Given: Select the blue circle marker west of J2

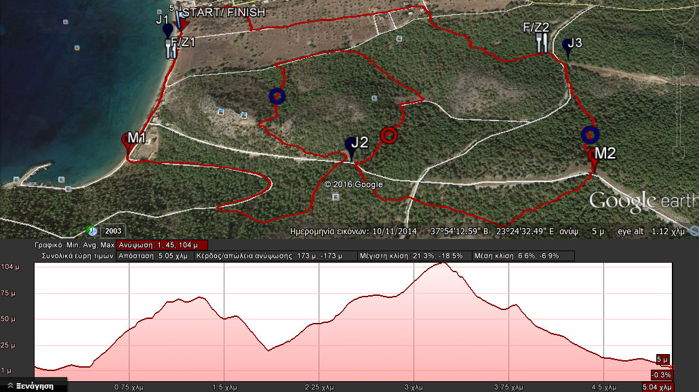Looking at the screenshot, I should [x=277, y=96].
